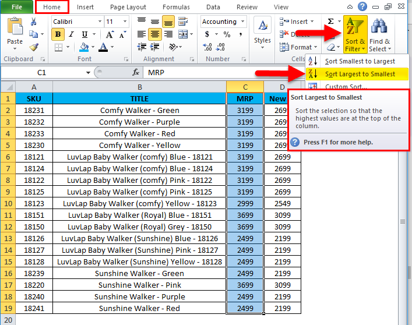Open the Sort & Filter menu
This screenshot has height=325, width=412.
tap(355, 34)
